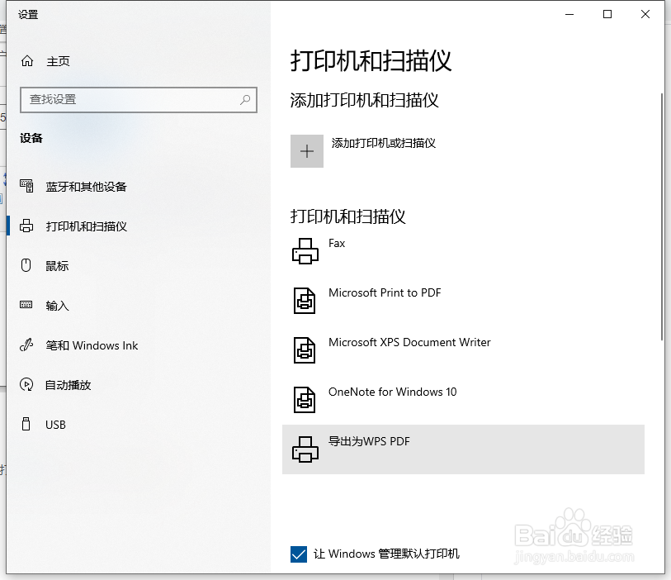Check the Windows default printer management option
Image resolution: width=671 pixels, height=580 pixels.
299,554
